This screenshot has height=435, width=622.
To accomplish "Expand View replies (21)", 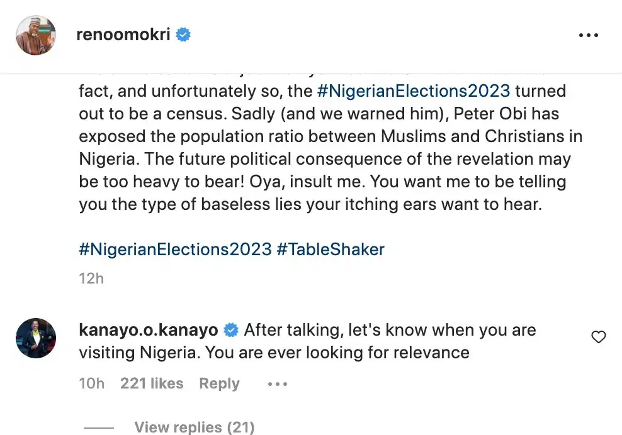I will [195, 427].
